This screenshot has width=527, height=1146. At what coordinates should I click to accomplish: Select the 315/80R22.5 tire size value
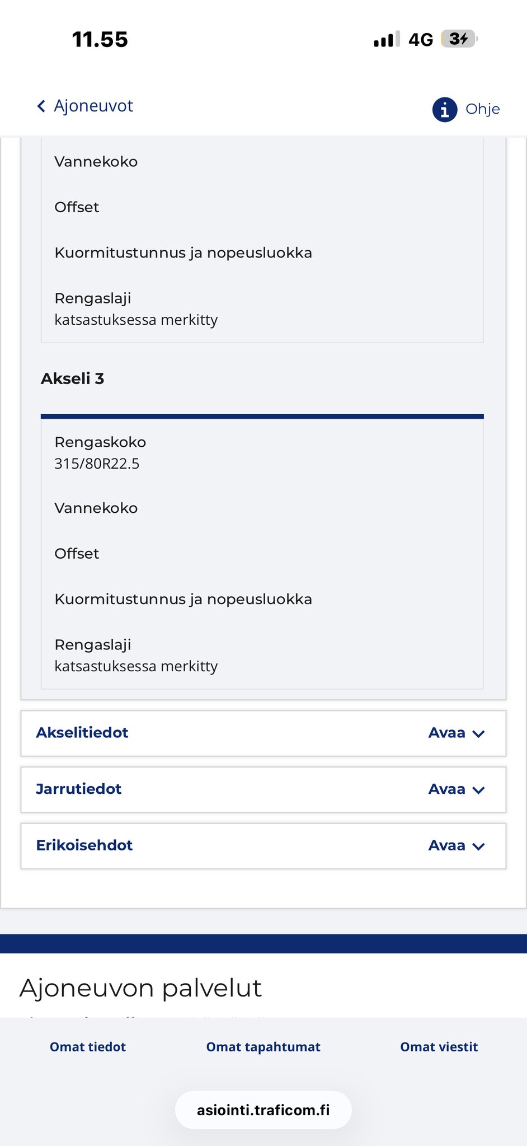97,464
